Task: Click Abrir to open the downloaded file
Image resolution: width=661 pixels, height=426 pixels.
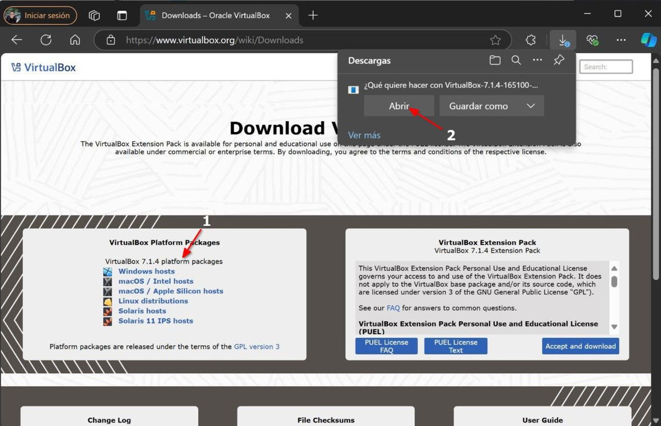Action: tap(399, 106)
